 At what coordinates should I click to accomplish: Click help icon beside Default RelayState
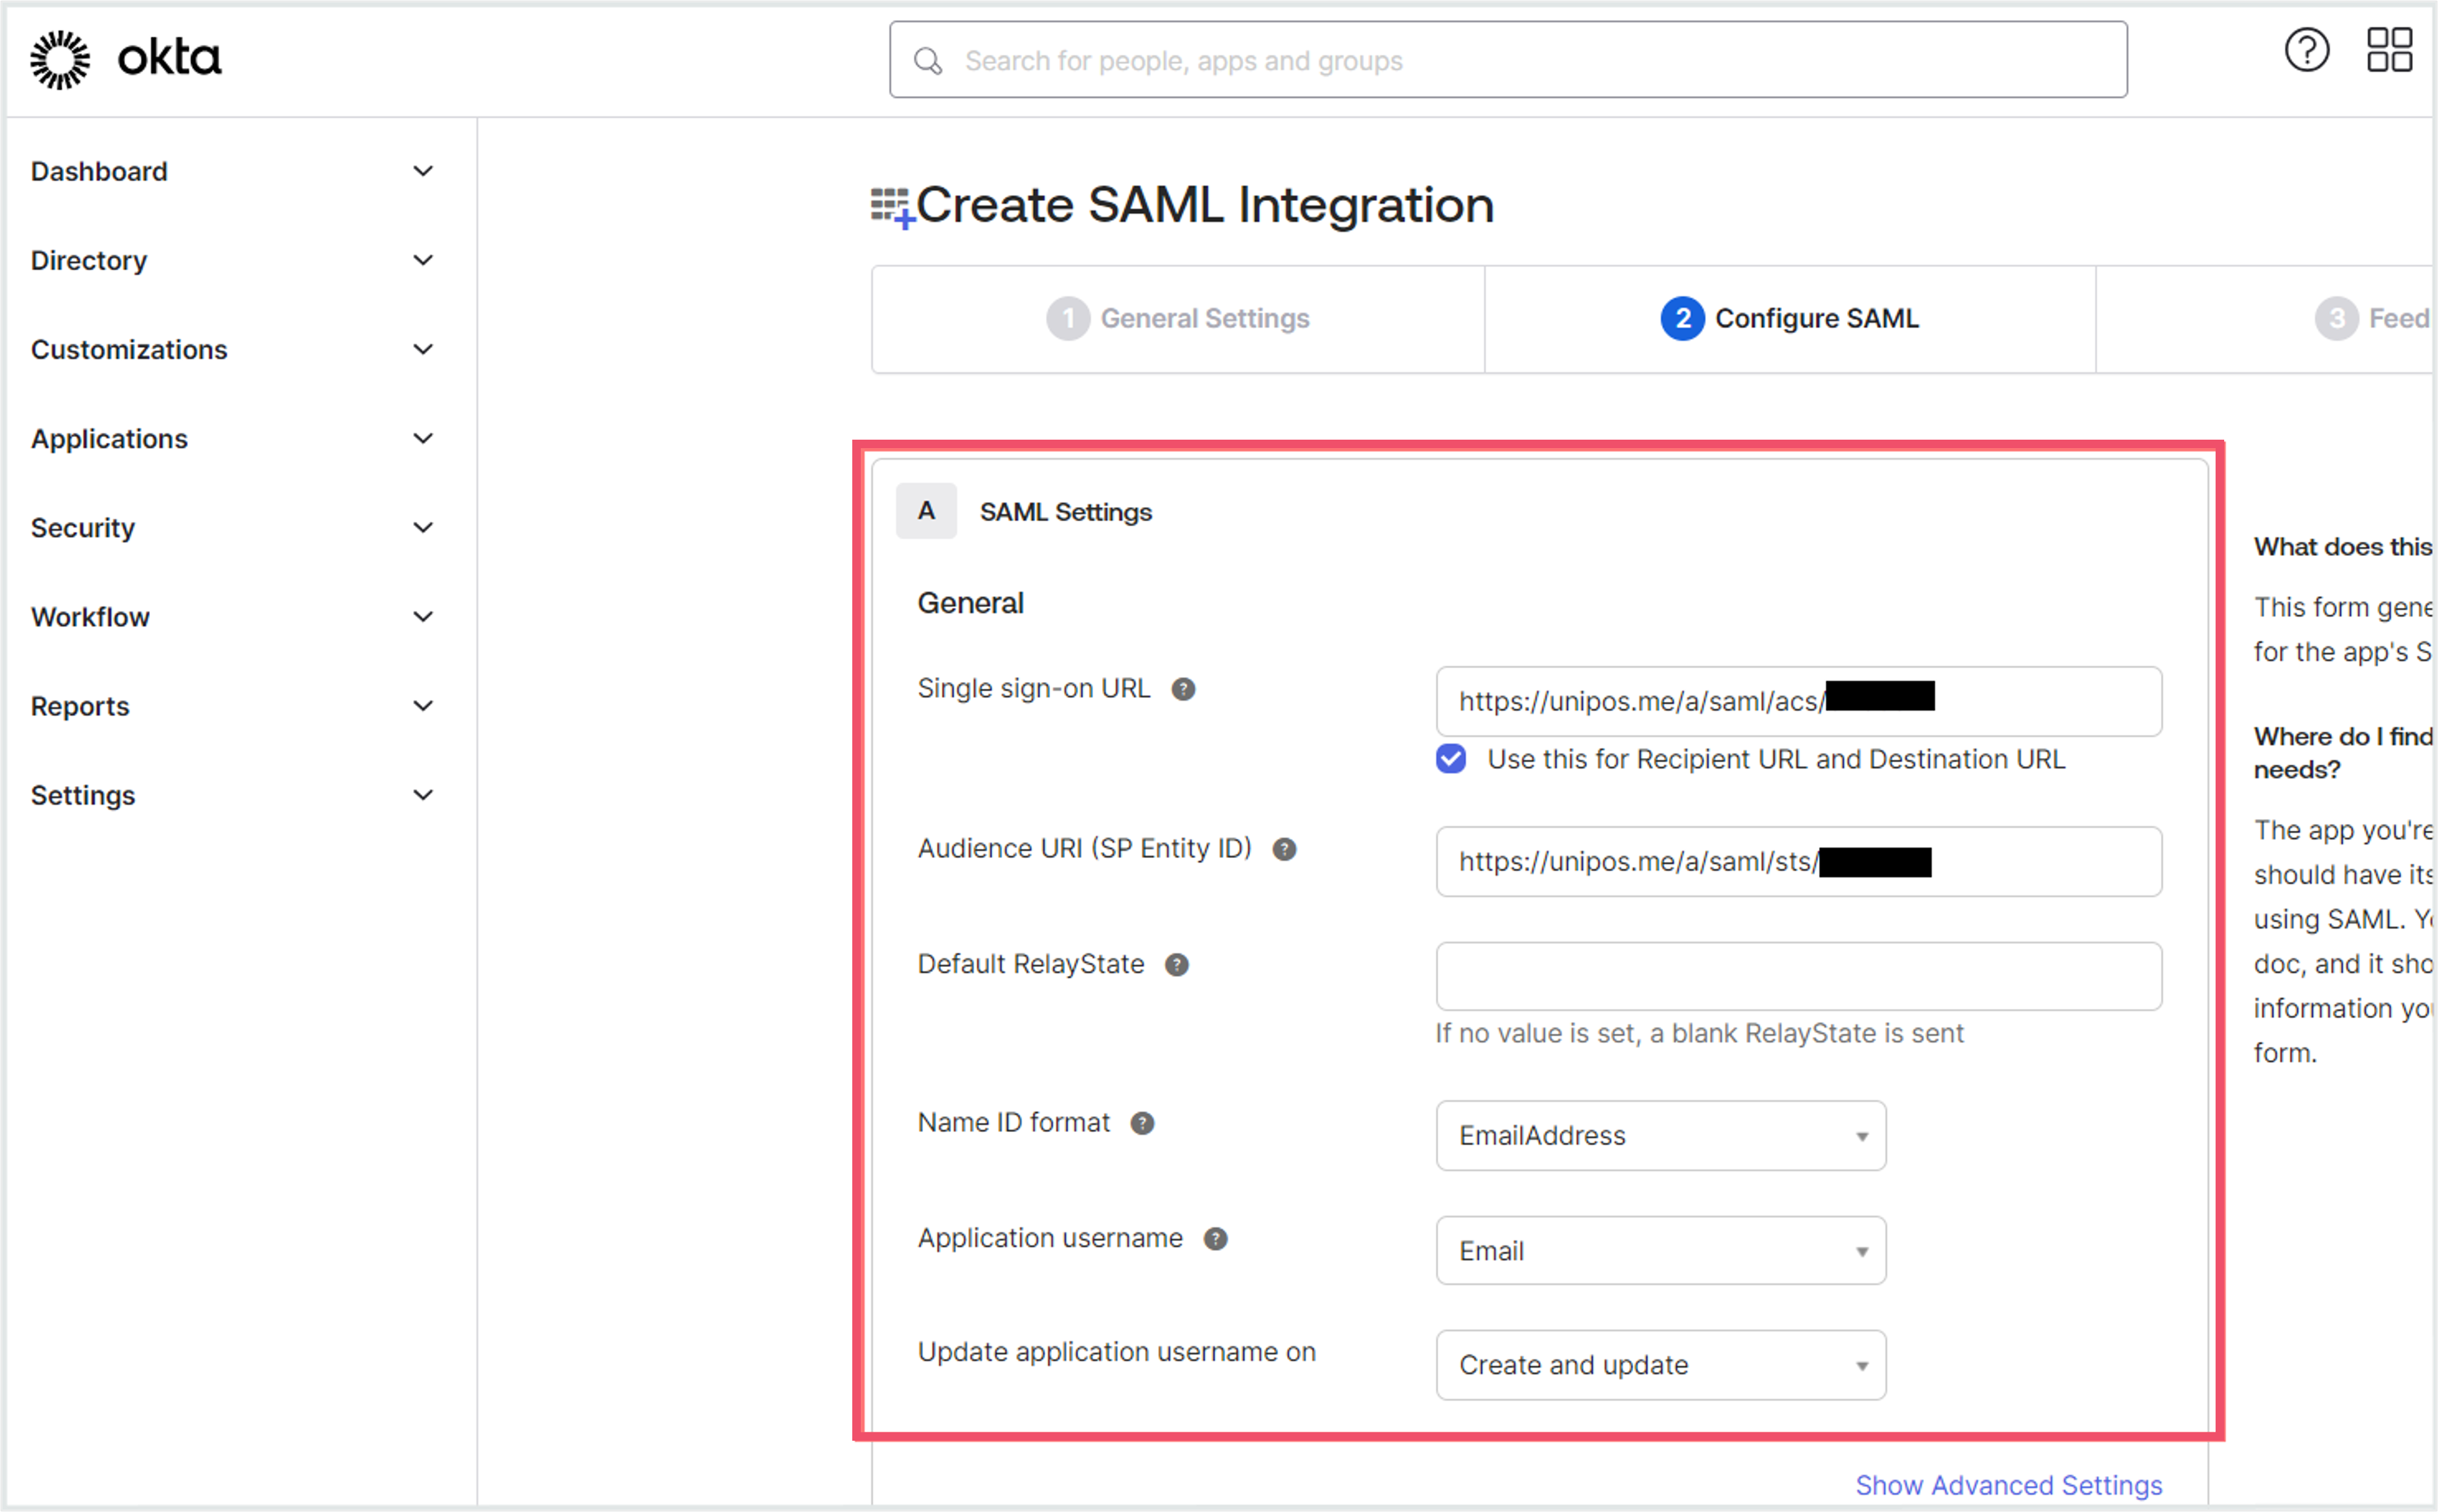1178,965
